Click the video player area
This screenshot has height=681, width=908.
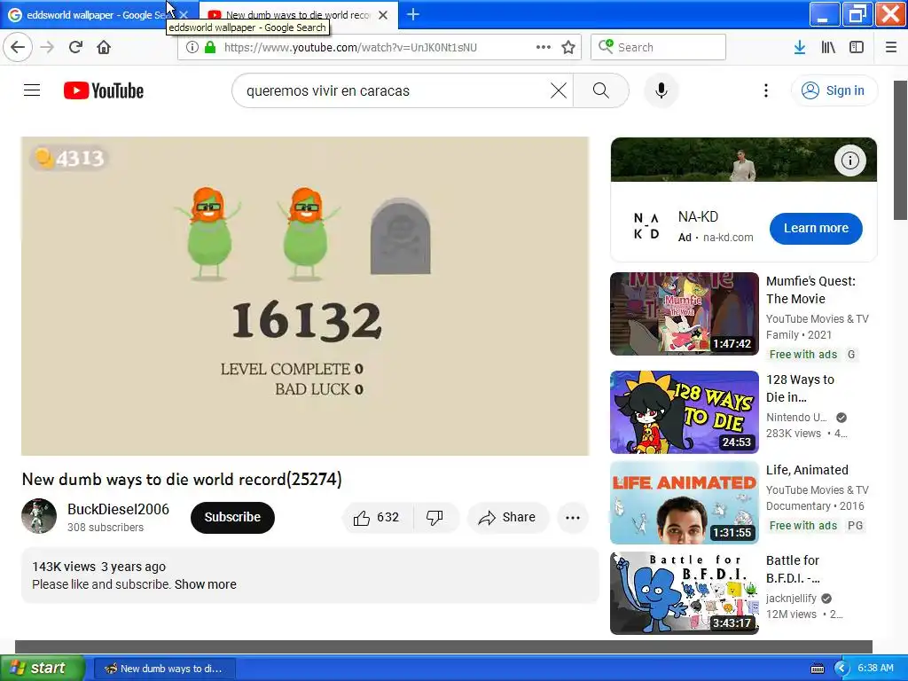point(305,296)
